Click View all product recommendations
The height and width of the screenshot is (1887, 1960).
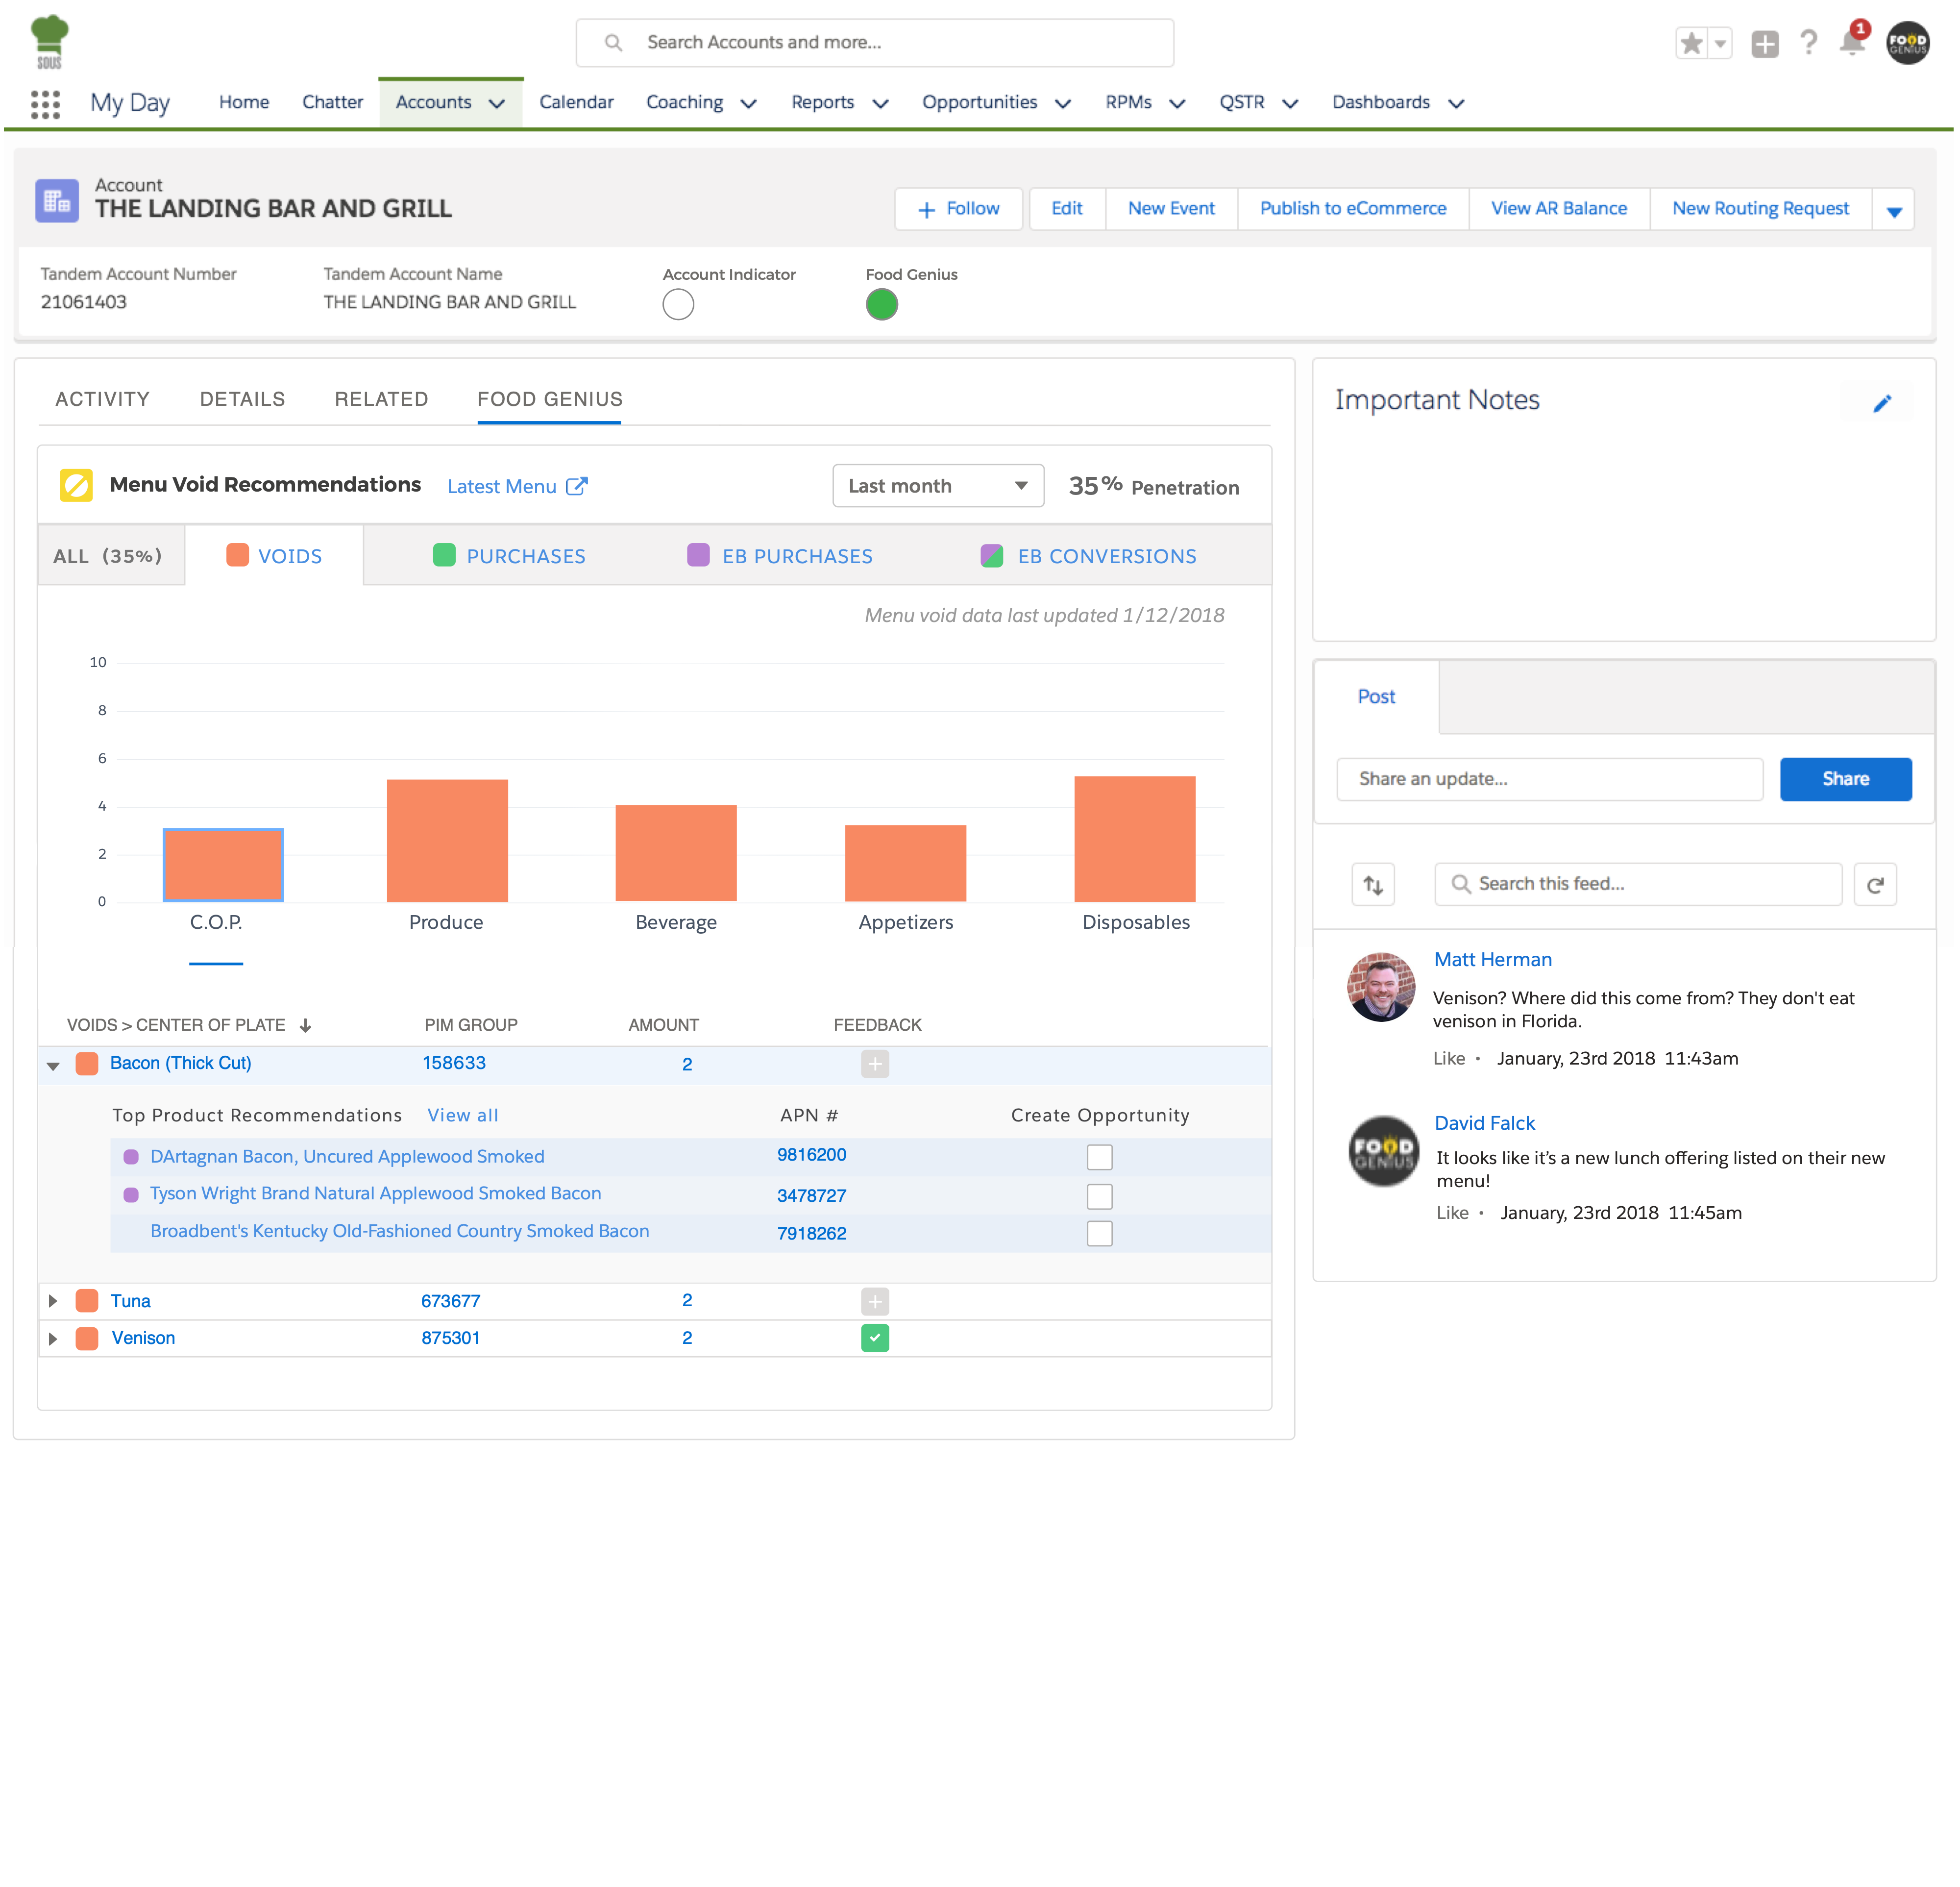point(462,1115)
